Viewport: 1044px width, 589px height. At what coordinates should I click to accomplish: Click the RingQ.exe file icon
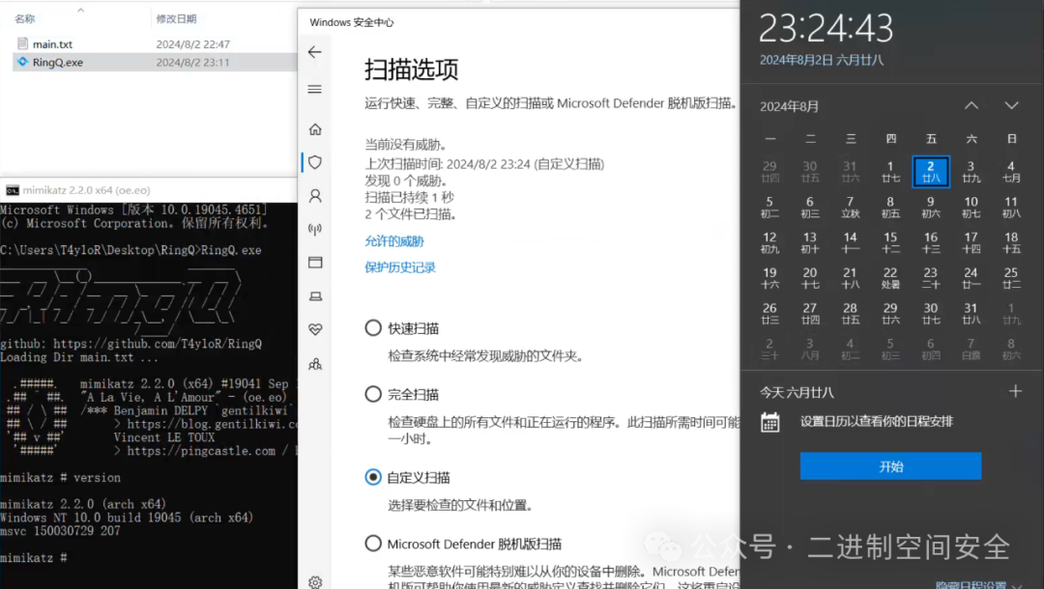pos(22,62)
